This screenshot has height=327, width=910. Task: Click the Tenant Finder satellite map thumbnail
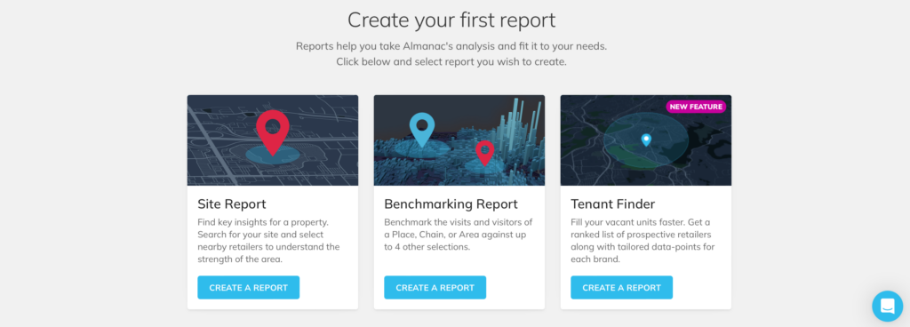point(646,140)
